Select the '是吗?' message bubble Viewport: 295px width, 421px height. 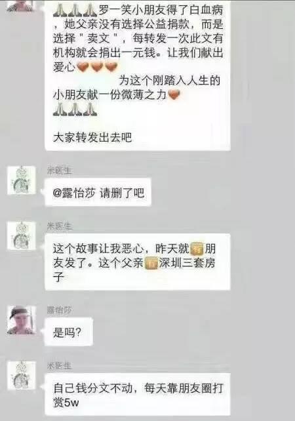tap(69, 332)
